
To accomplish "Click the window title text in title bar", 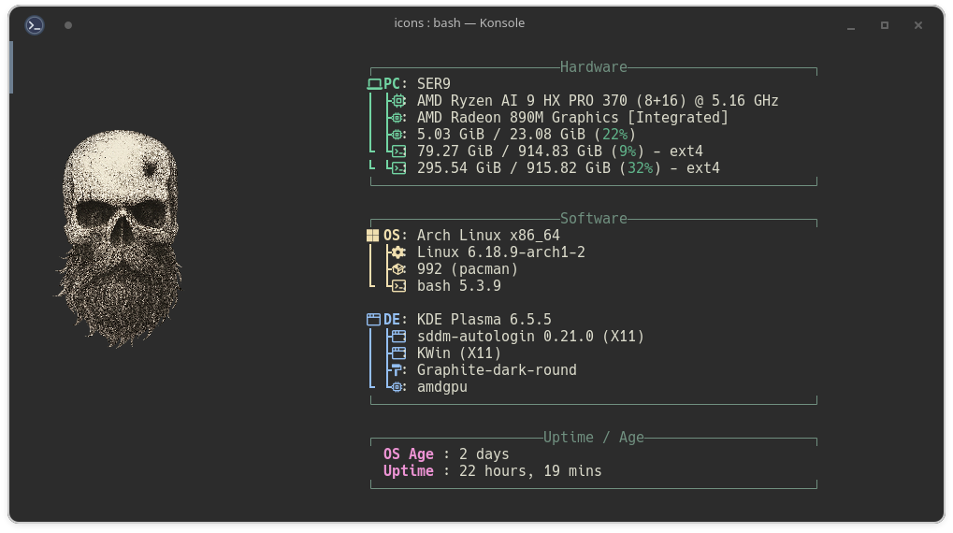I will pos(459,23).
